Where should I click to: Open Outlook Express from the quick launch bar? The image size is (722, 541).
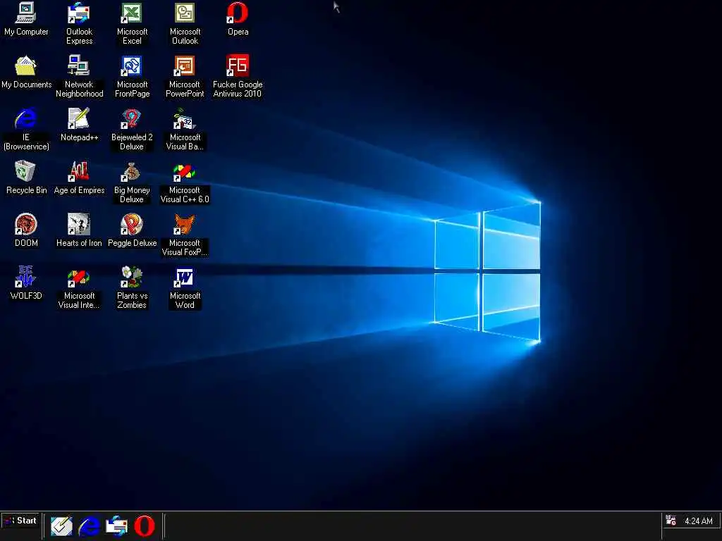(x=116, y=526)
